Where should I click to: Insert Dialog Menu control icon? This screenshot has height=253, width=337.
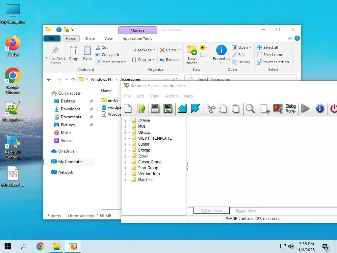[x=291, y=109]
